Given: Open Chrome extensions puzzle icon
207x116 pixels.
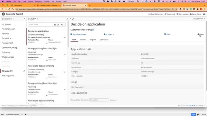Looking at the screenshot, I should tap(198, 9).
